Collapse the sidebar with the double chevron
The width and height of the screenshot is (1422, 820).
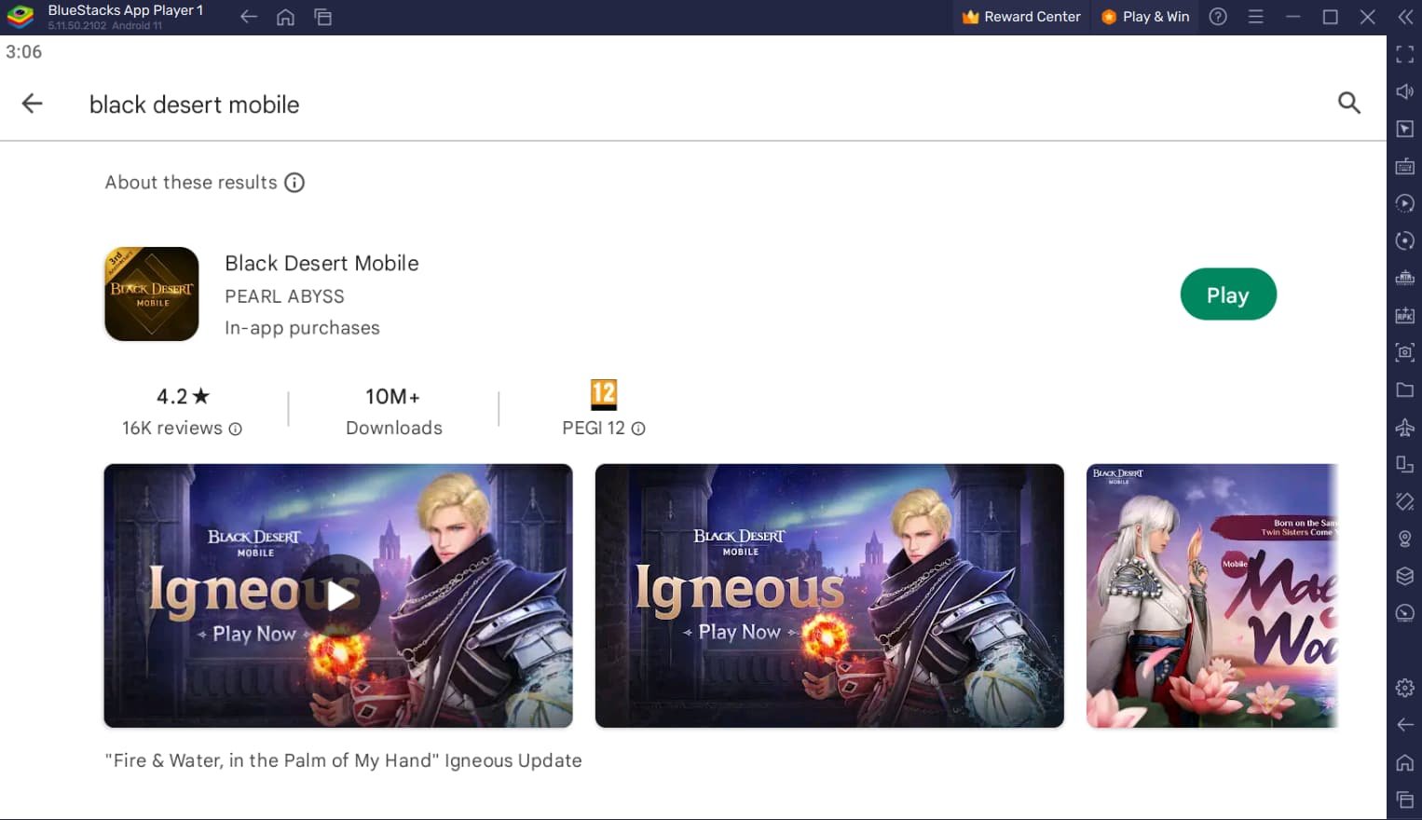1404,17
